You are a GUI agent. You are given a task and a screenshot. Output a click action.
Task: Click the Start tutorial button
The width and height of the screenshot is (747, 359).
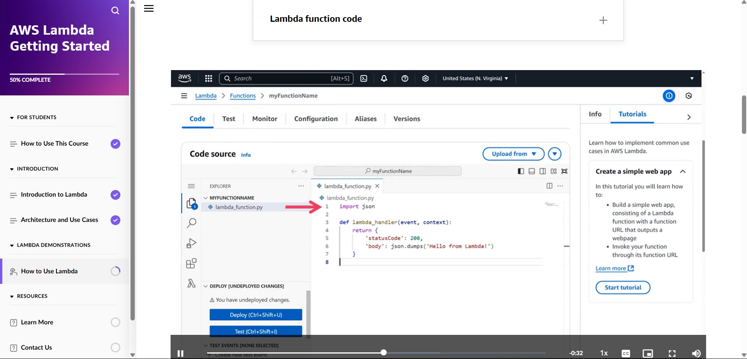623,288
